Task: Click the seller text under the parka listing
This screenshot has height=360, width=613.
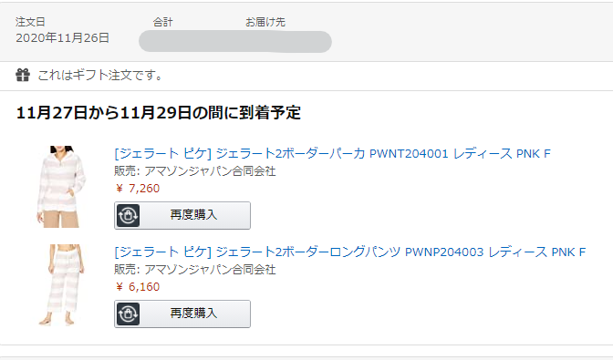Action: (195, 171)
